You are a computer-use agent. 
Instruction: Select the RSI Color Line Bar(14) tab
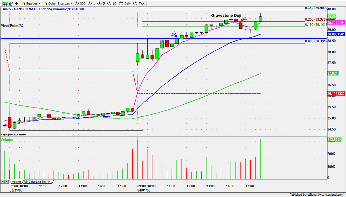point(38,182)
